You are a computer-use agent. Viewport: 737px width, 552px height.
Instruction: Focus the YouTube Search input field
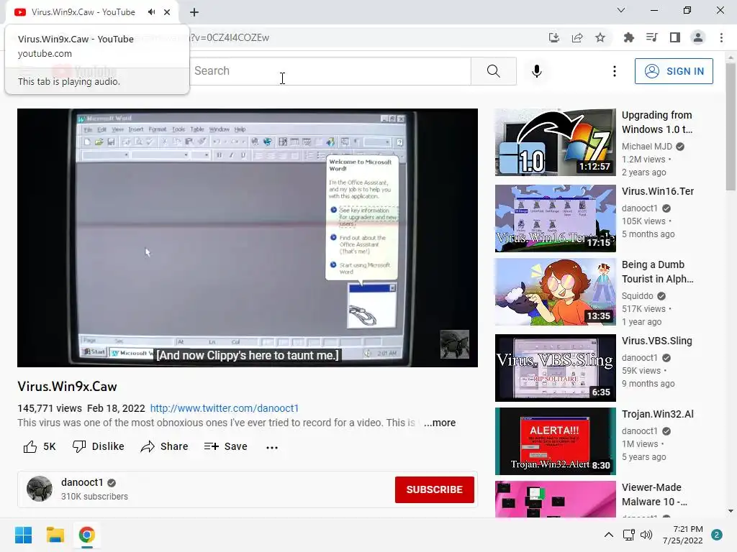(x=330, y=71)
